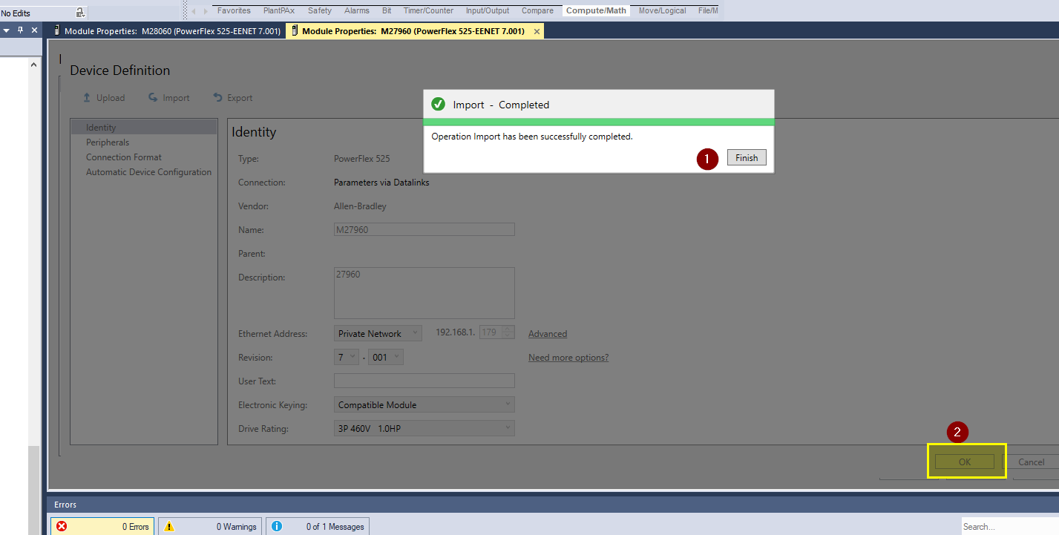Image resolution: width=1059 pixels, height=535 pixels.
Task: Click the lock icon beside No Edits
Action: click(x=80, y=13)
